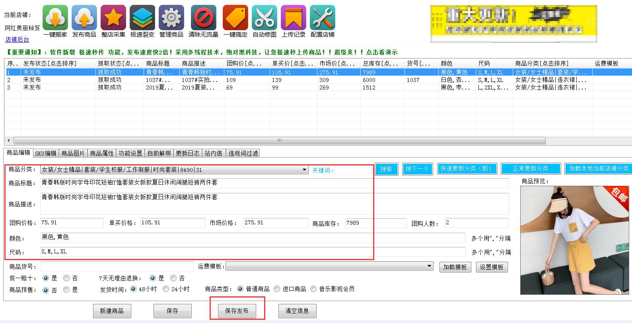Image resolution: width=632 pixels, height=323 pixels.
Task: Choose 商品预售 是 radio button
Action: [66, 290]
